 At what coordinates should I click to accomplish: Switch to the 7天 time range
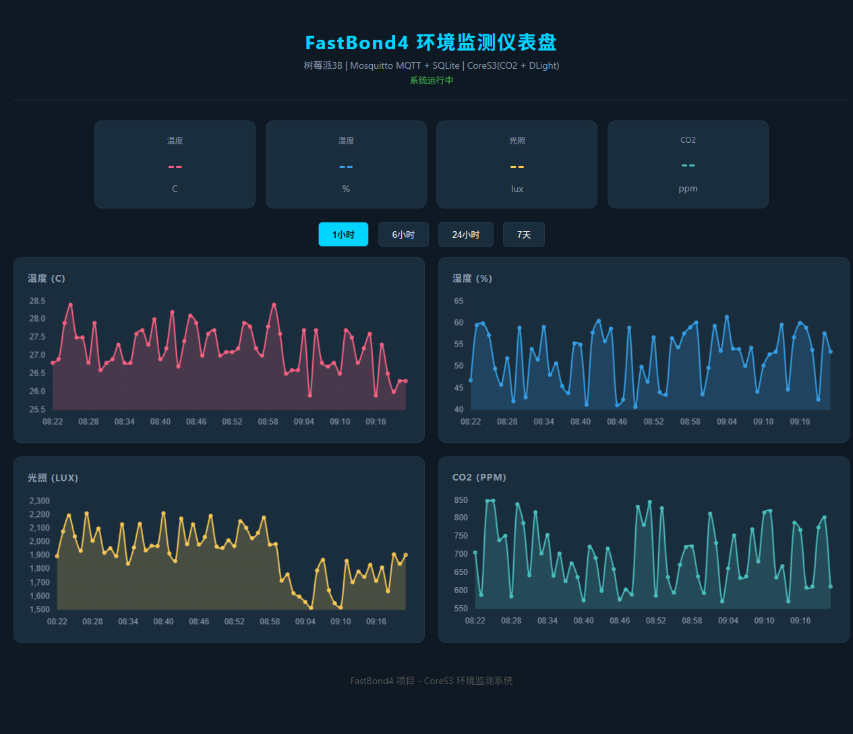[x=524, y=235]
